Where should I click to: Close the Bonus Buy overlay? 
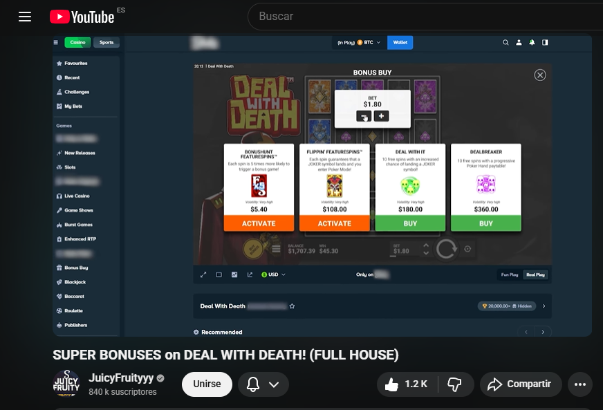coord(540,75)
